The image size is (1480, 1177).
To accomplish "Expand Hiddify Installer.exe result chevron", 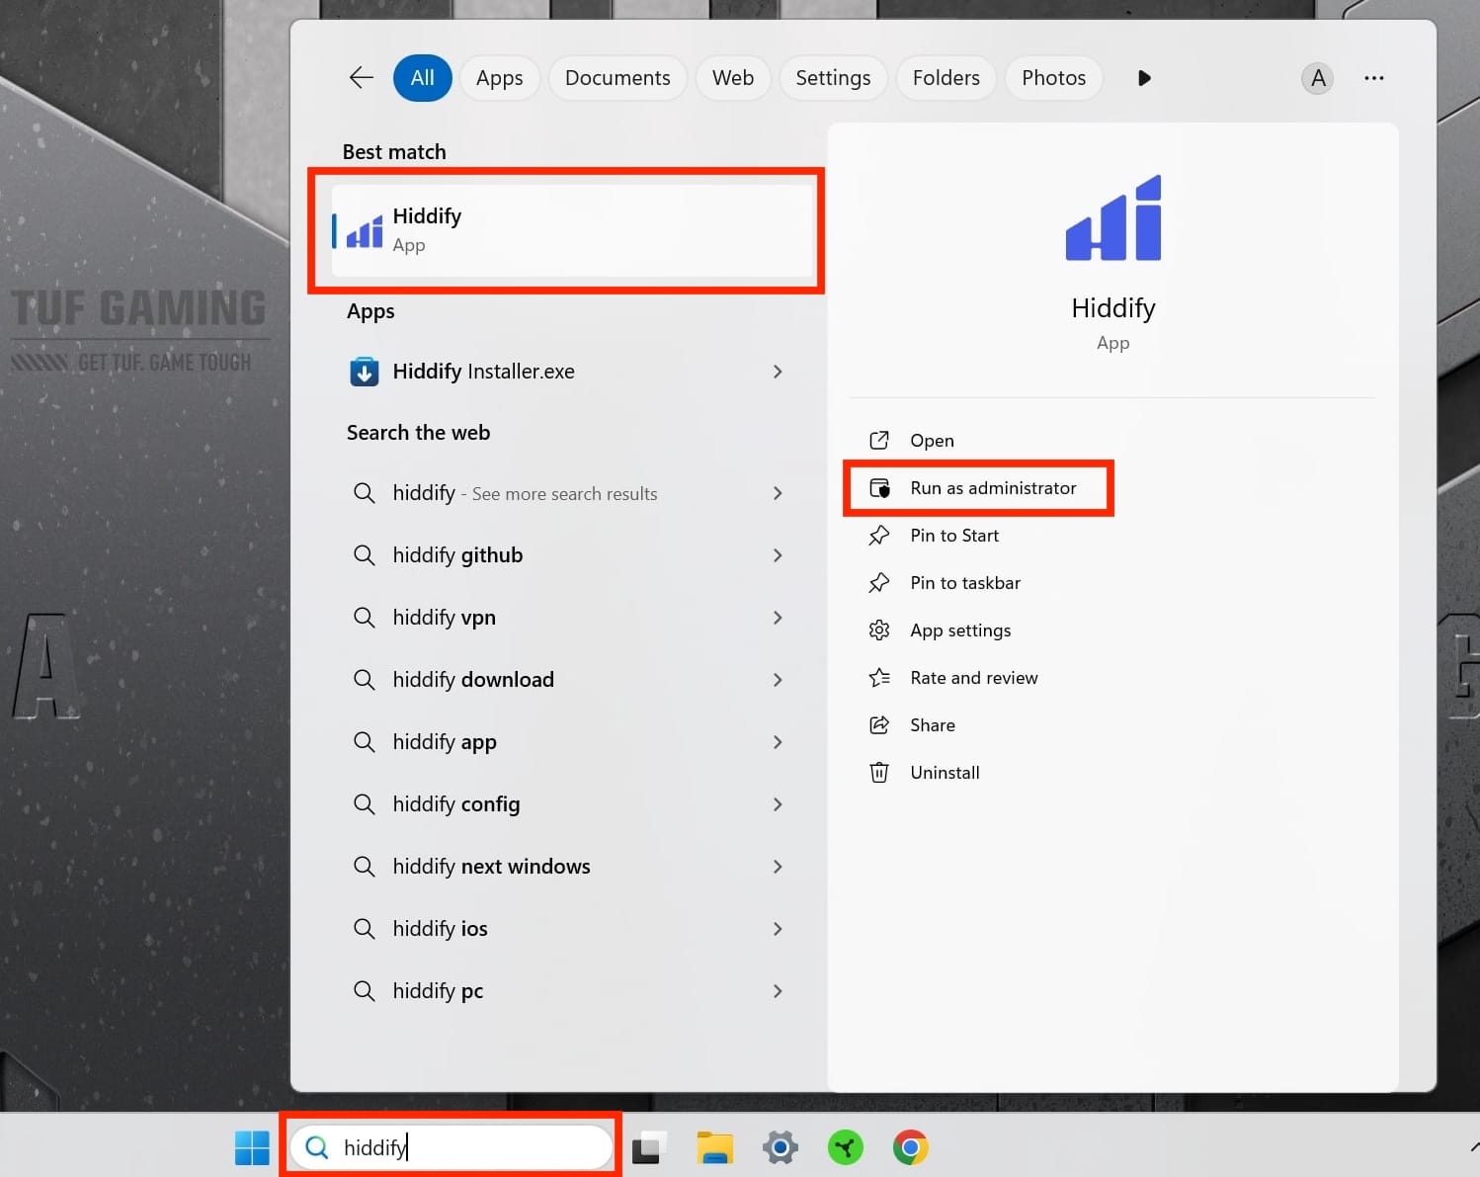I will [x=778, y=372].
